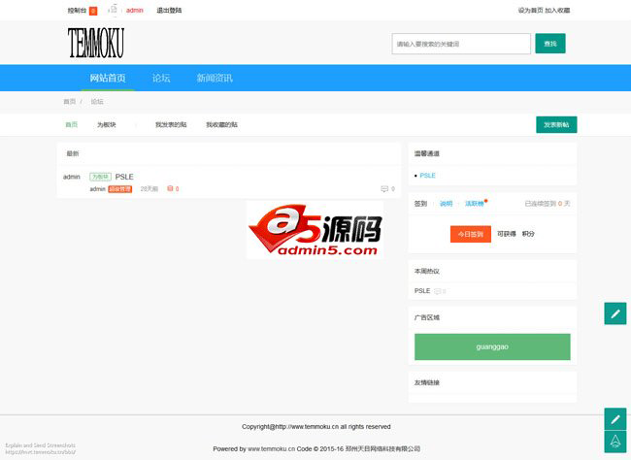
Task: Click the orange 超级管理 badge
Action: 120,188
